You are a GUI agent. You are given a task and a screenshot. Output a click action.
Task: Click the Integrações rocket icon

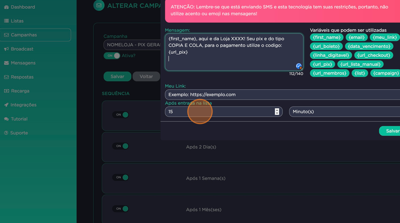pyautogui.click(x=6, y=105)
